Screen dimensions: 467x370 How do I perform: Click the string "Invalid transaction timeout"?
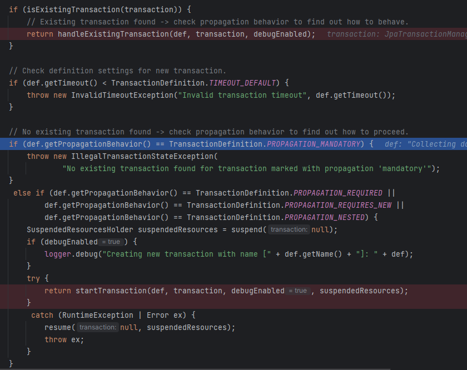tap(242, 95)
